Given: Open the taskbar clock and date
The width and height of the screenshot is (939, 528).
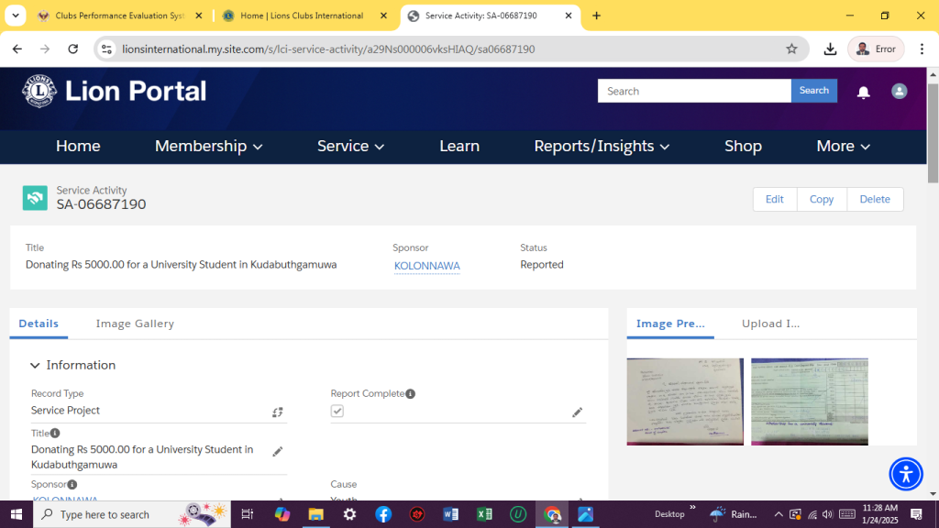Looking at the screenshot, I should tap(879, 514).
